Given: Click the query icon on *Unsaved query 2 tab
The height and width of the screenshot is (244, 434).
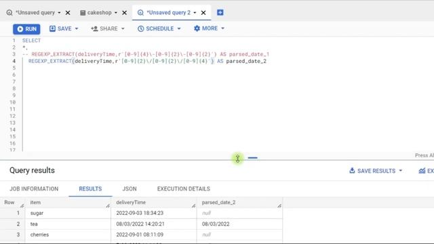Looking at the screenshot, I should tap(140, 13).
